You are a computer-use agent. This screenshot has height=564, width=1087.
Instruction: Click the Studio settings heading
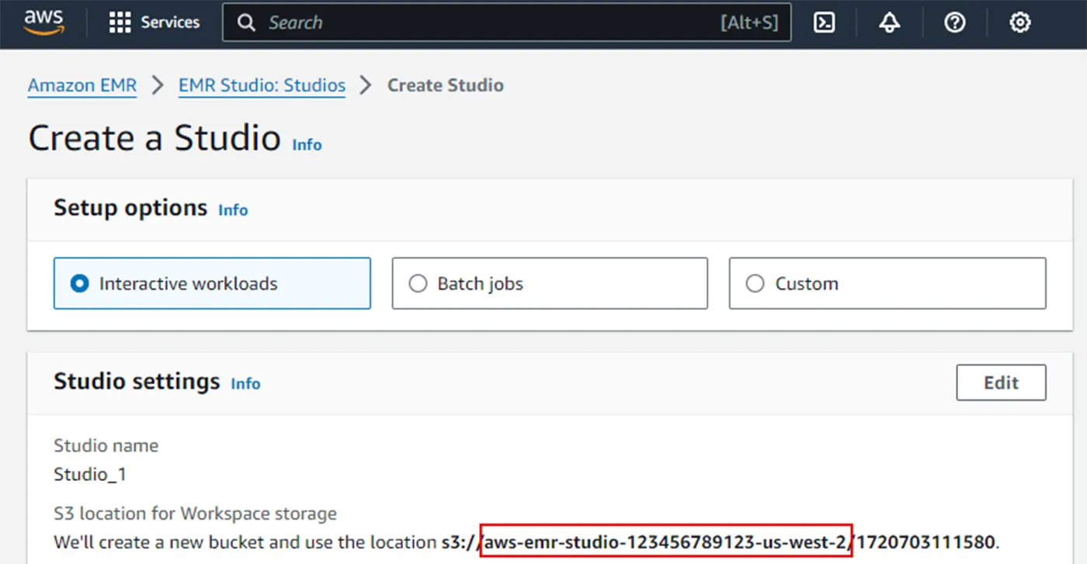click(x=137, y=382)
